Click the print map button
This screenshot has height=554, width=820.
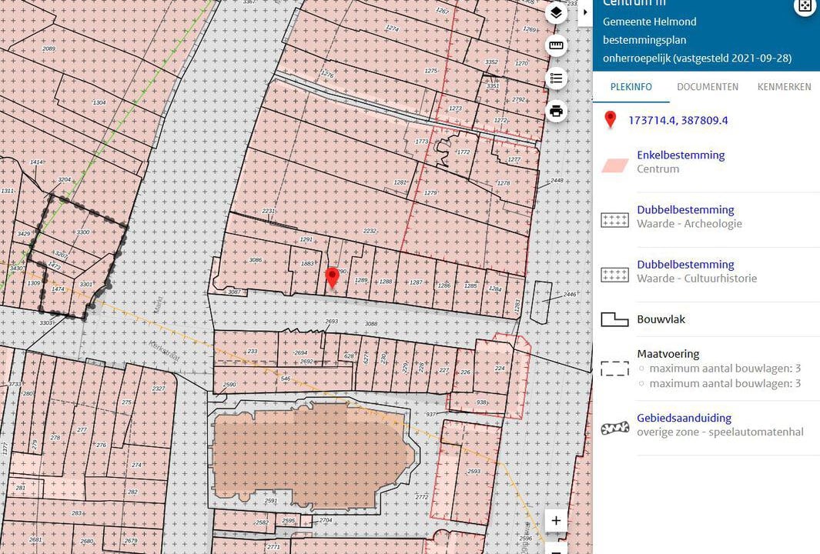tap(556, 111)
